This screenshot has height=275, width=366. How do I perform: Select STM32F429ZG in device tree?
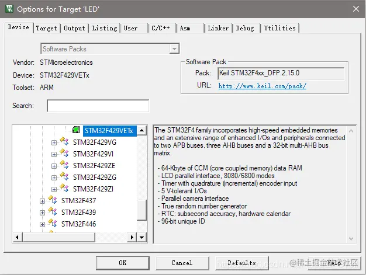point(95,177)
